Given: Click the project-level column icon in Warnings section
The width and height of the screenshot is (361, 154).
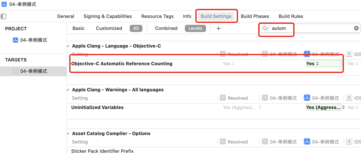Looking at the screenshot, I should 307,98.
